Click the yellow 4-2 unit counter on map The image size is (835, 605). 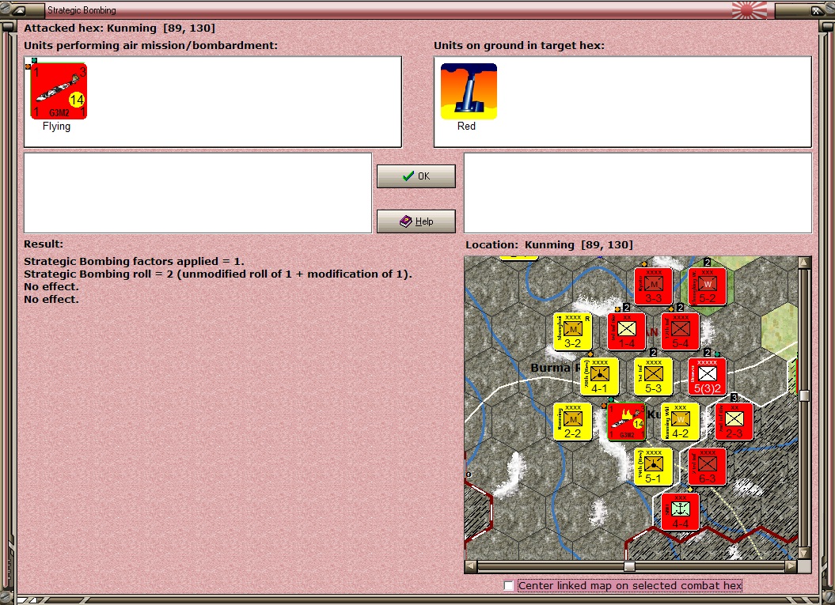[680, 422]
